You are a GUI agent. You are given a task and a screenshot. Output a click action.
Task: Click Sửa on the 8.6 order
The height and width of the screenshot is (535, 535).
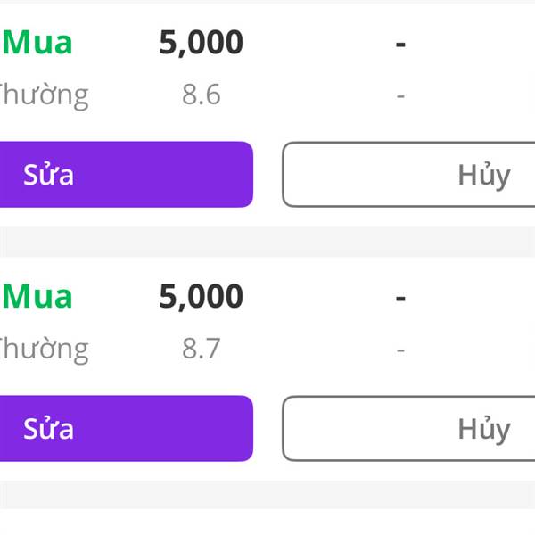click(125, 175)
